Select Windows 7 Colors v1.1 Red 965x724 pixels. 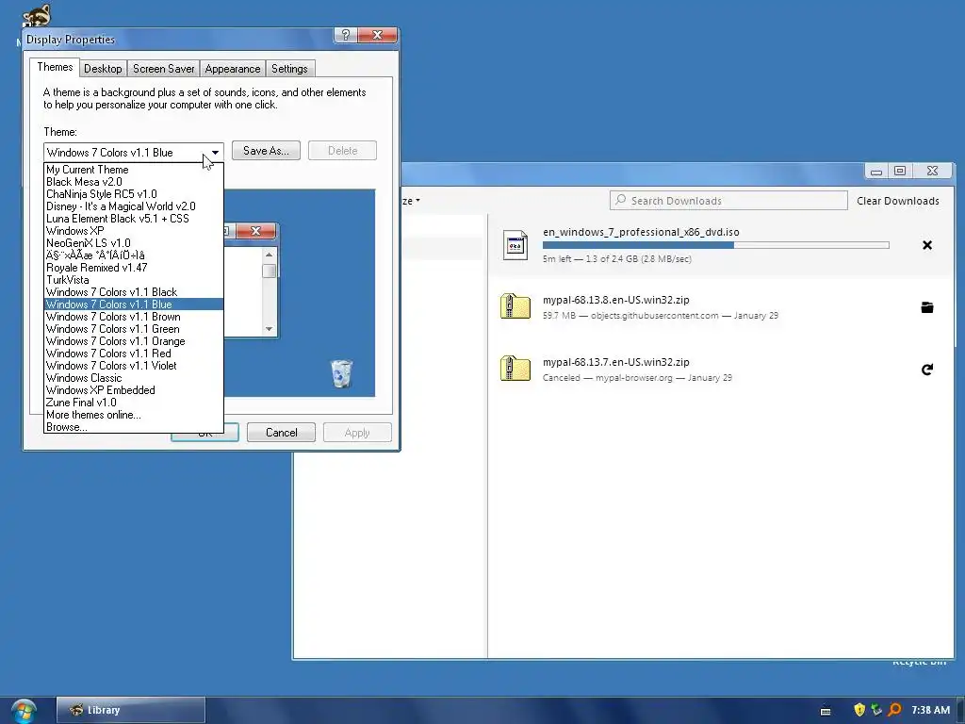134,354
